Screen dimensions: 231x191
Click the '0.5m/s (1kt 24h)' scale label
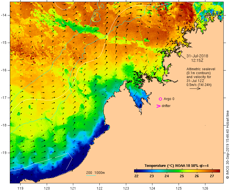click(x=199, y=85)
